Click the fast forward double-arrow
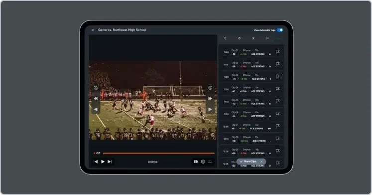372x195 pixels. (x=210, y=98)
